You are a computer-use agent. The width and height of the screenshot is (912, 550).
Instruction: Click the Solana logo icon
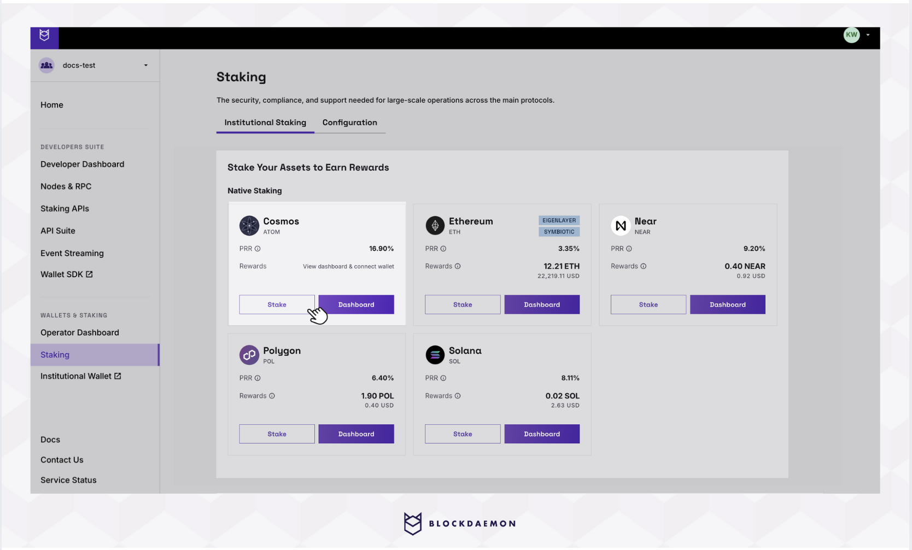click(435, 355)
